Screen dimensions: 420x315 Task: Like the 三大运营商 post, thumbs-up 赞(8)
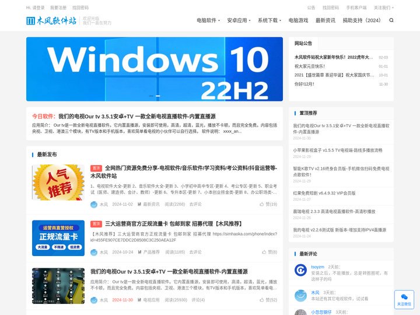coord(269,252)
